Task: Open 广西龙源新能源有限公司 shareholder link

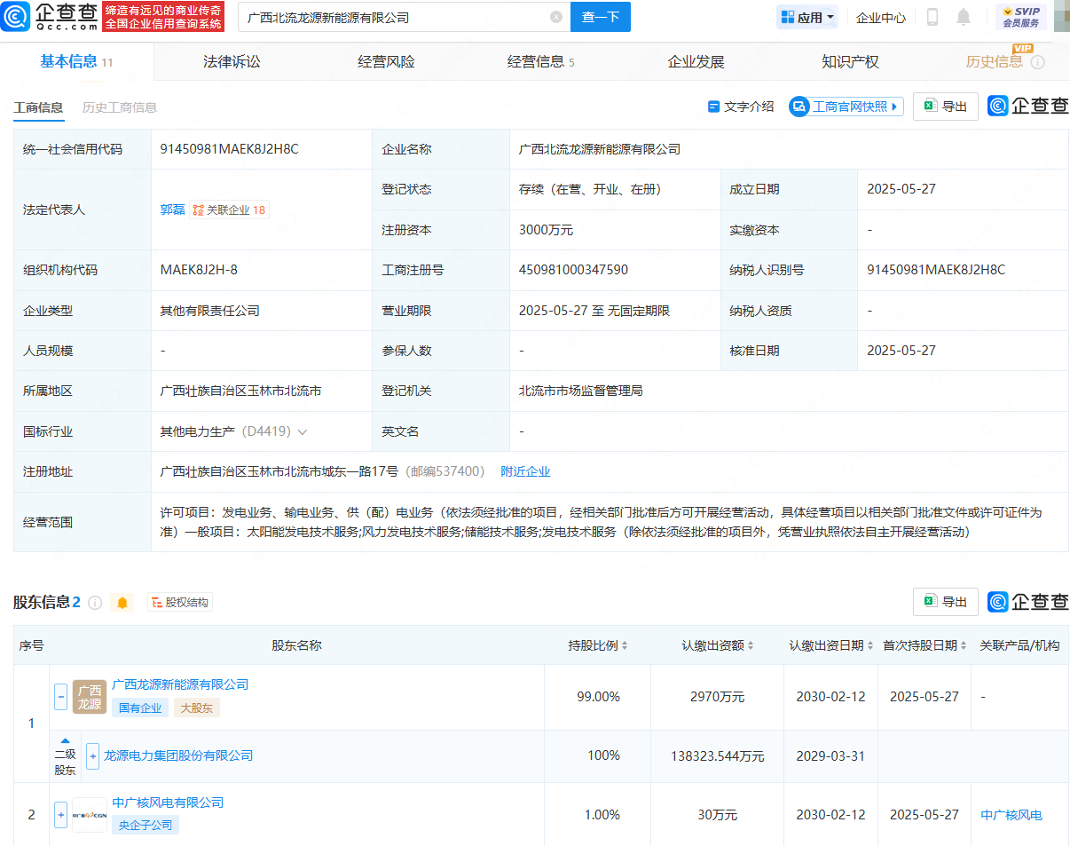Action: tap(180, 684)
